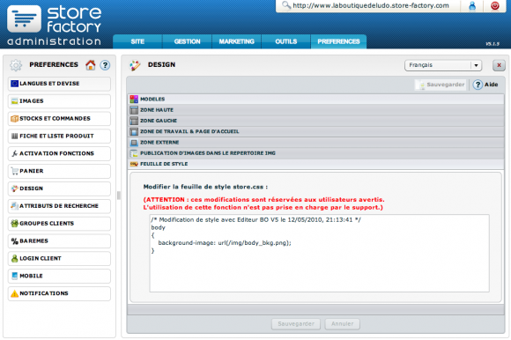Click the green user icon of Login Client

pos(14,259)
